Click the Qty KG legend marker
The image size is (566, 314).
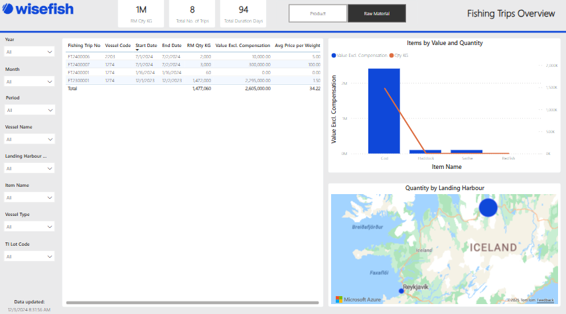(391, 56)
